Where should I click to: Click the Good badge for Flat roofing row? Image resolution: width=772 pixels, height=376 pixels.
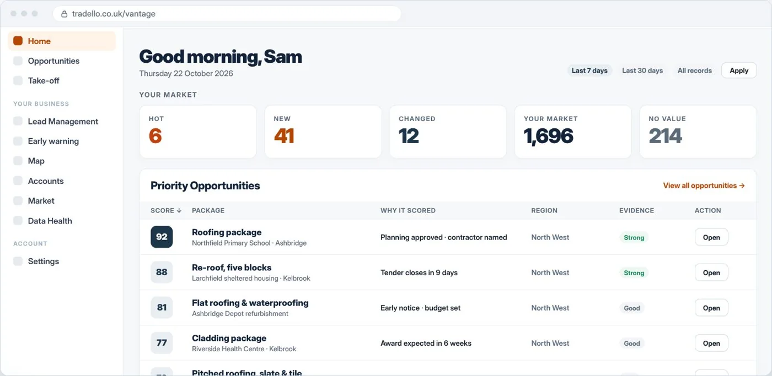632,308
